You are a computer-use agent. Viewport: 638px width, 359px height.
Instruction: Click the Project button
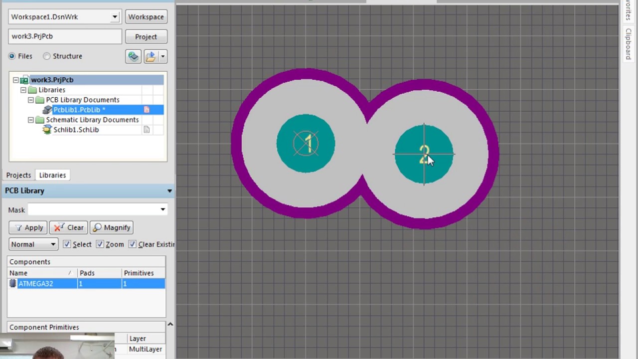point(146,37)
